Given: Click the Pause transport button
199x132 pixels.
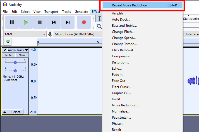Looking at the screenshot, I should (x=12, y=22).
